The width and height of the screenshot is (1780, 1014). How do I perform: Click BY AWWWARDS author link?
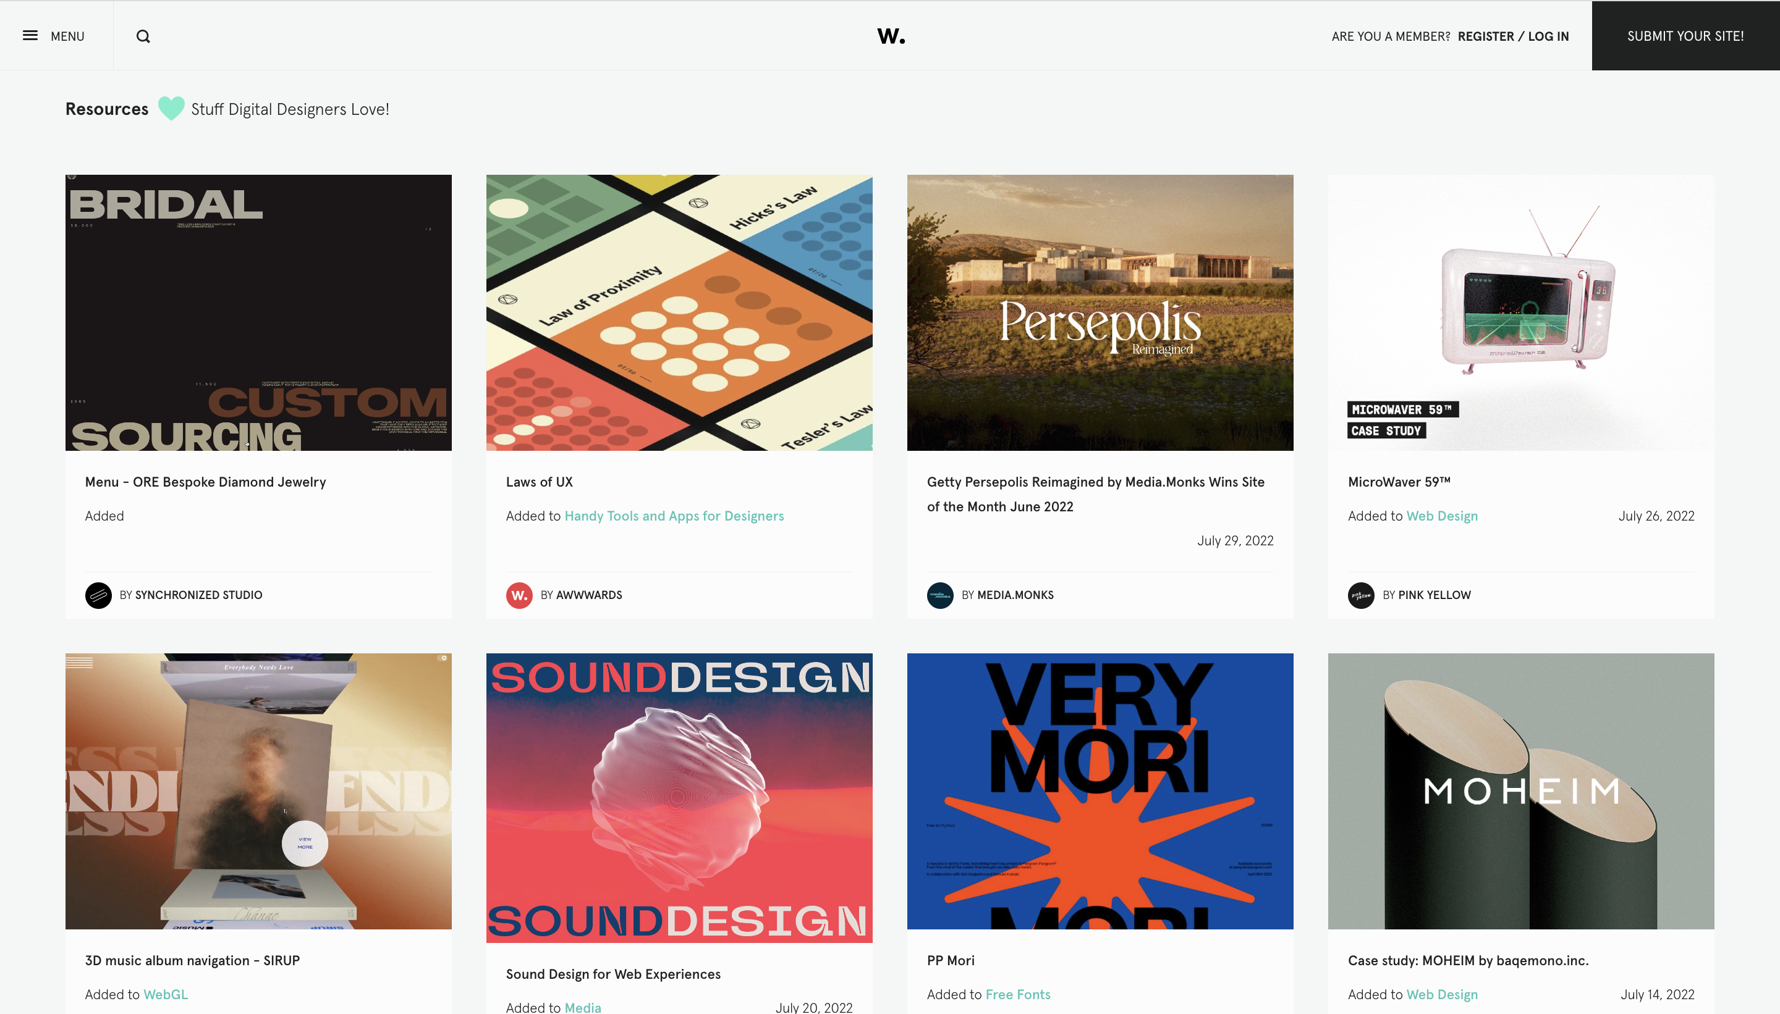[581, 595]
